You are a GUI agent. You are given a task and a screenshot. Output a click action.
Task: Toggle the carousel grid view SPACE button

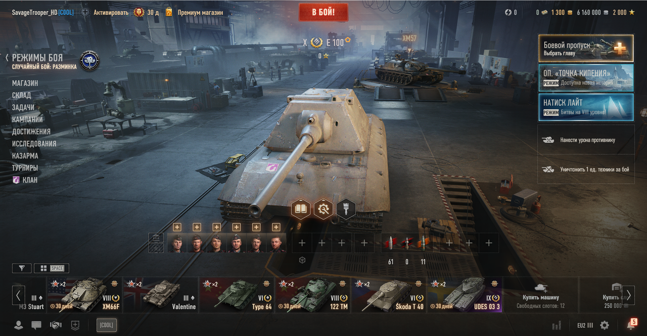click(52, 268)
